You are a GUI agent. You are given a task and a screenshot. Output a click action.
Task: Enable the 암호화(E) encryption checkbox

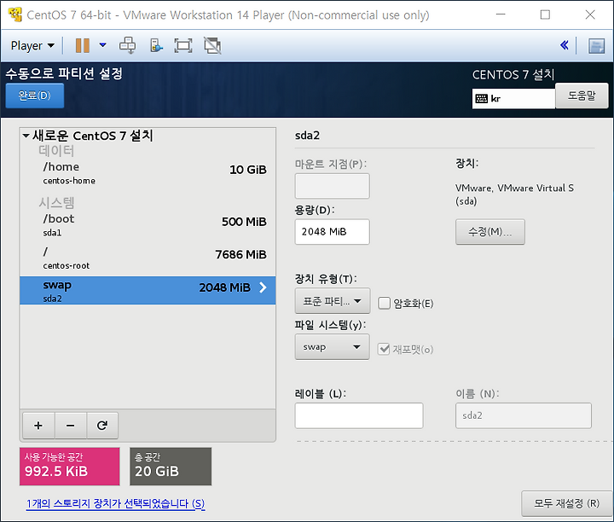[x=384, y=303]
